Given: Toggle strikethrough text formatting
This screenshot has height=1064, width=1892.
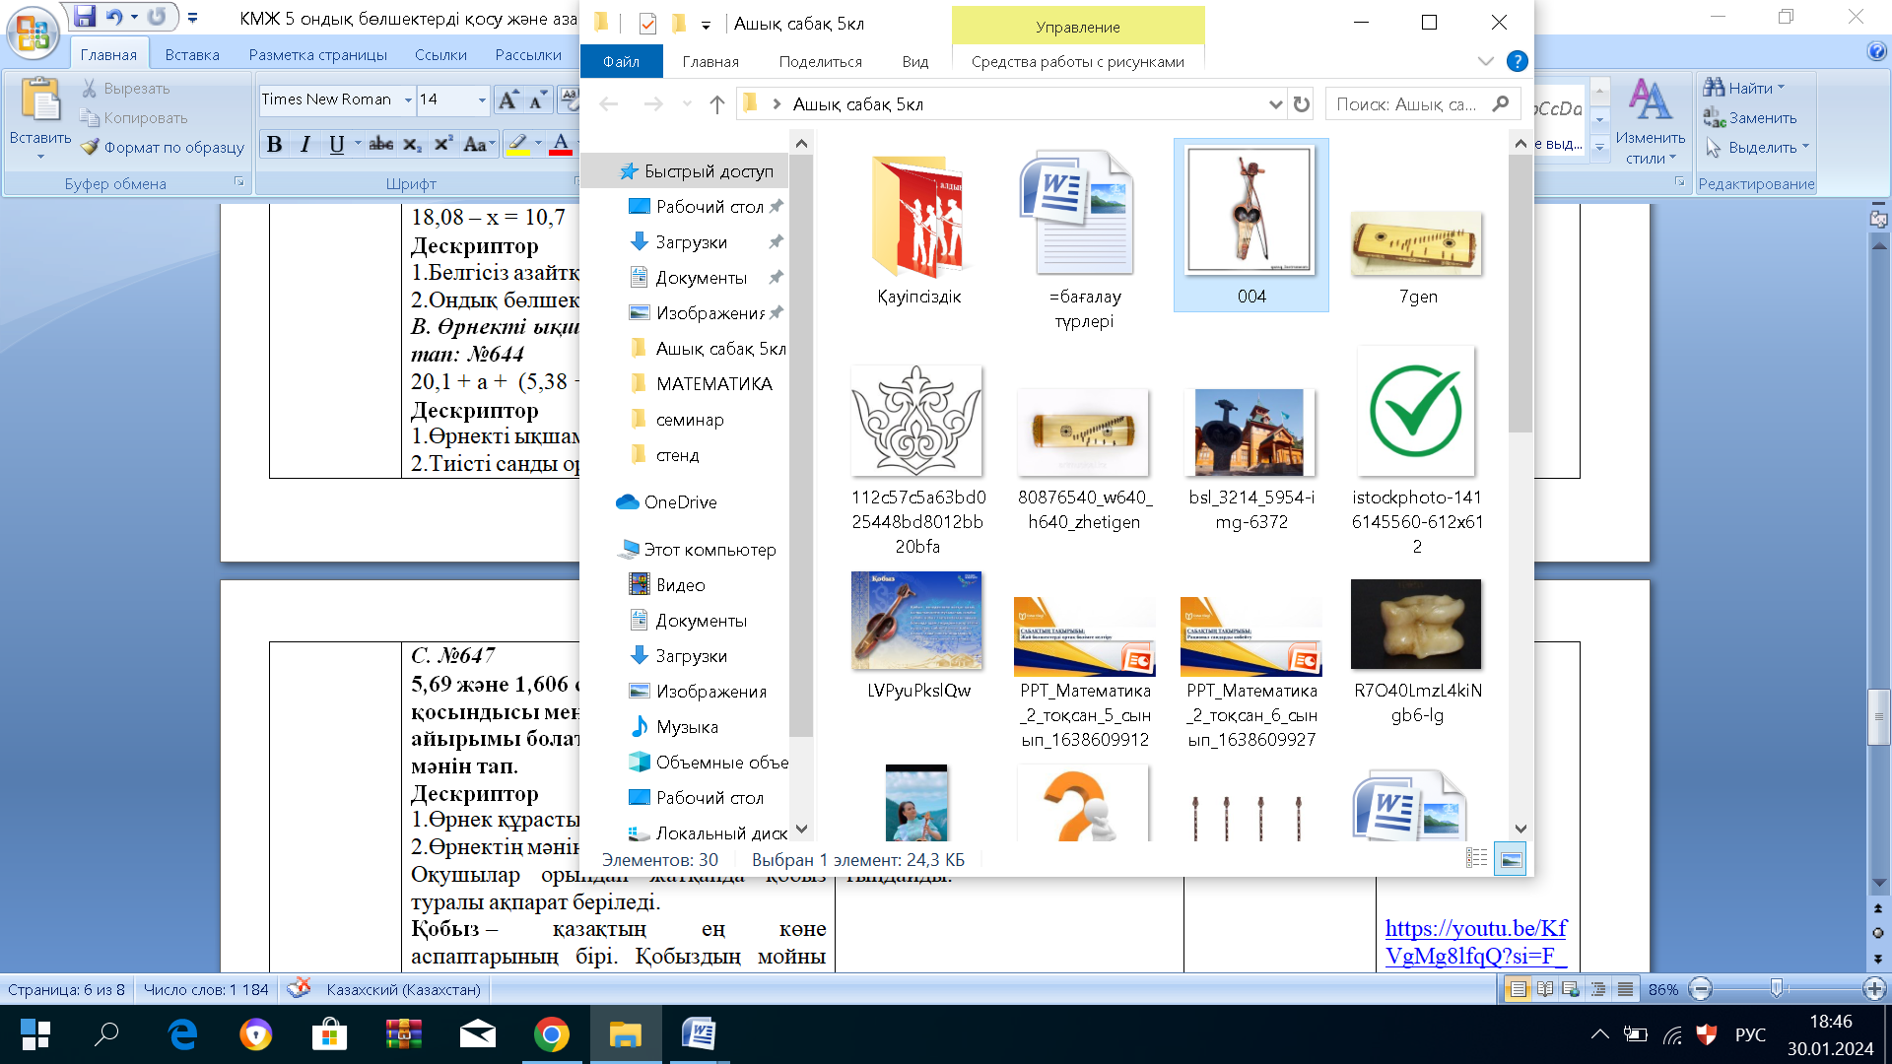Looking at the screenshot, I should [380, 145].
